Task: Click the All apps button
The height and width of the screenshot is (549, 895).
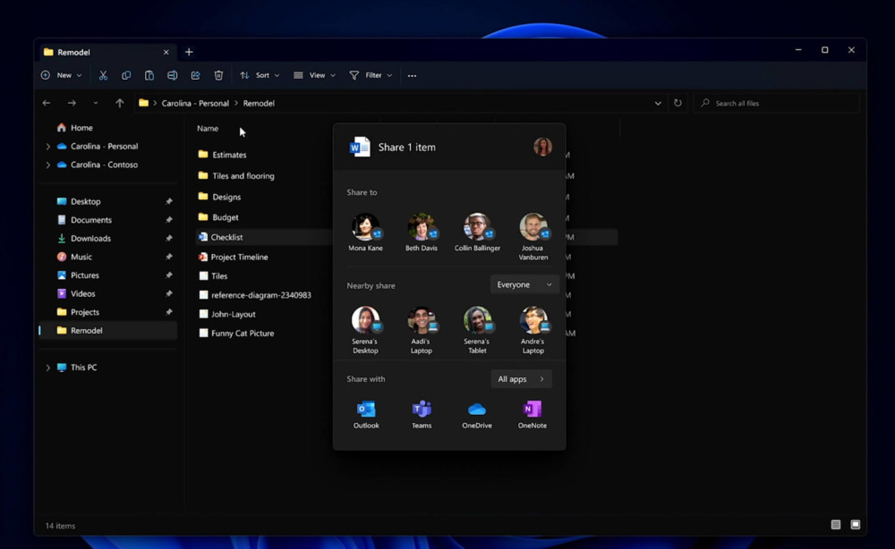Action: (521, 379)
